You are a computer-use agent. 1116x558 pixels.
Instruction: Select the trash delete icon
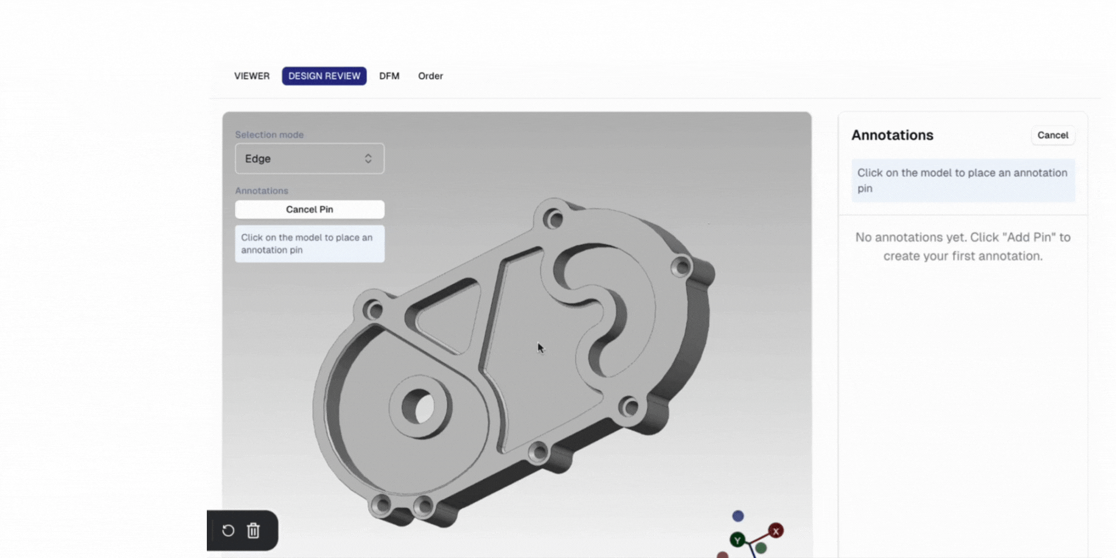tap(253, 531)
